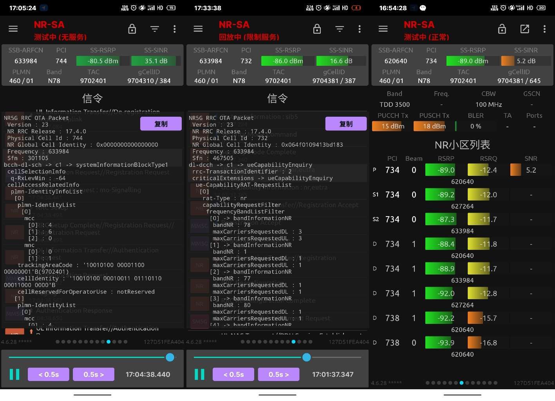555x401 pixels.
Task: Open filter icon in left screen
Action: (x=155, y=29)
